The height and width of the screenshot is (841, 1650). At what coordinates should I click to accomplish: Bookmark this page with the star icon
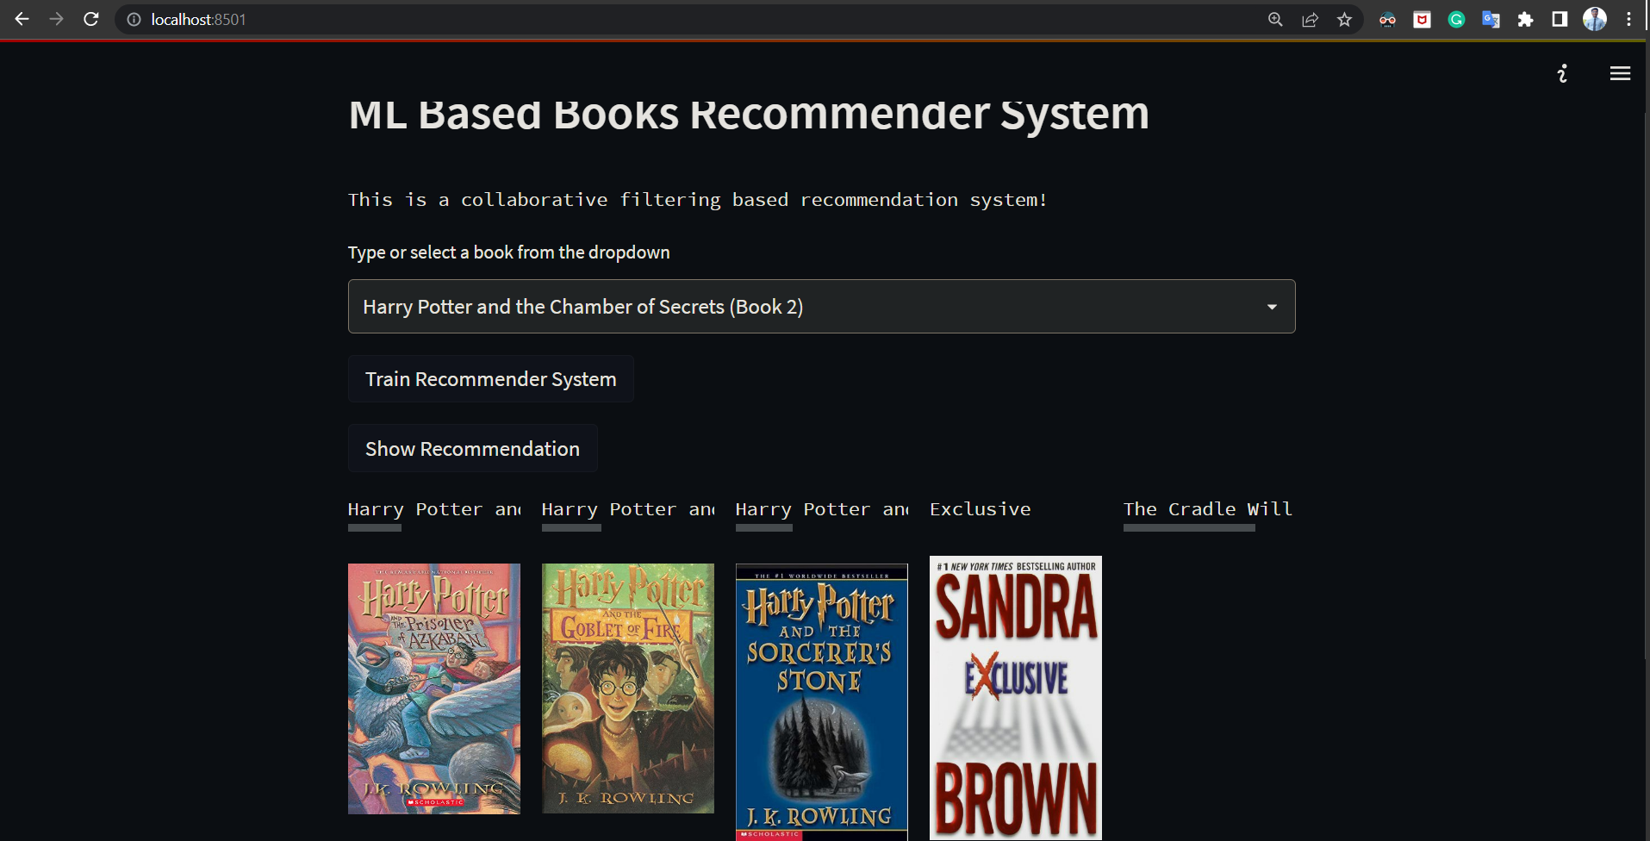pos(1344,19)
